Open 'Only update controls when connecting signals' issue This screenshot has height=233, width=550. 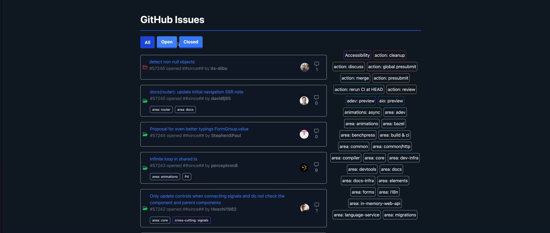coord(217,199)
